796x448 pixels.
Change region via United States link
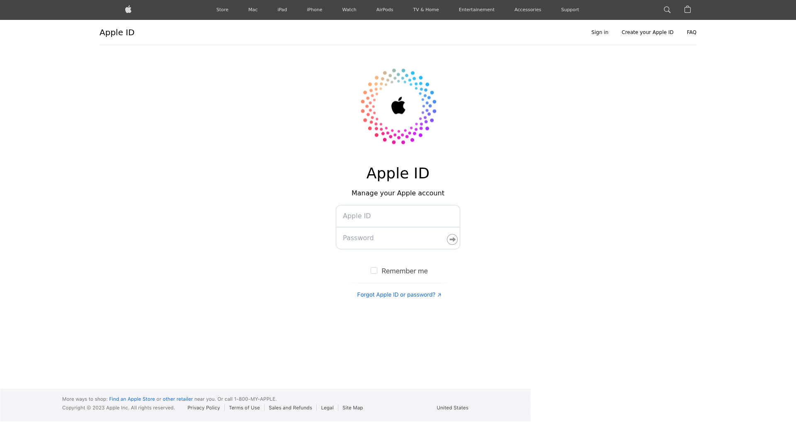click(x=452, y=408)
